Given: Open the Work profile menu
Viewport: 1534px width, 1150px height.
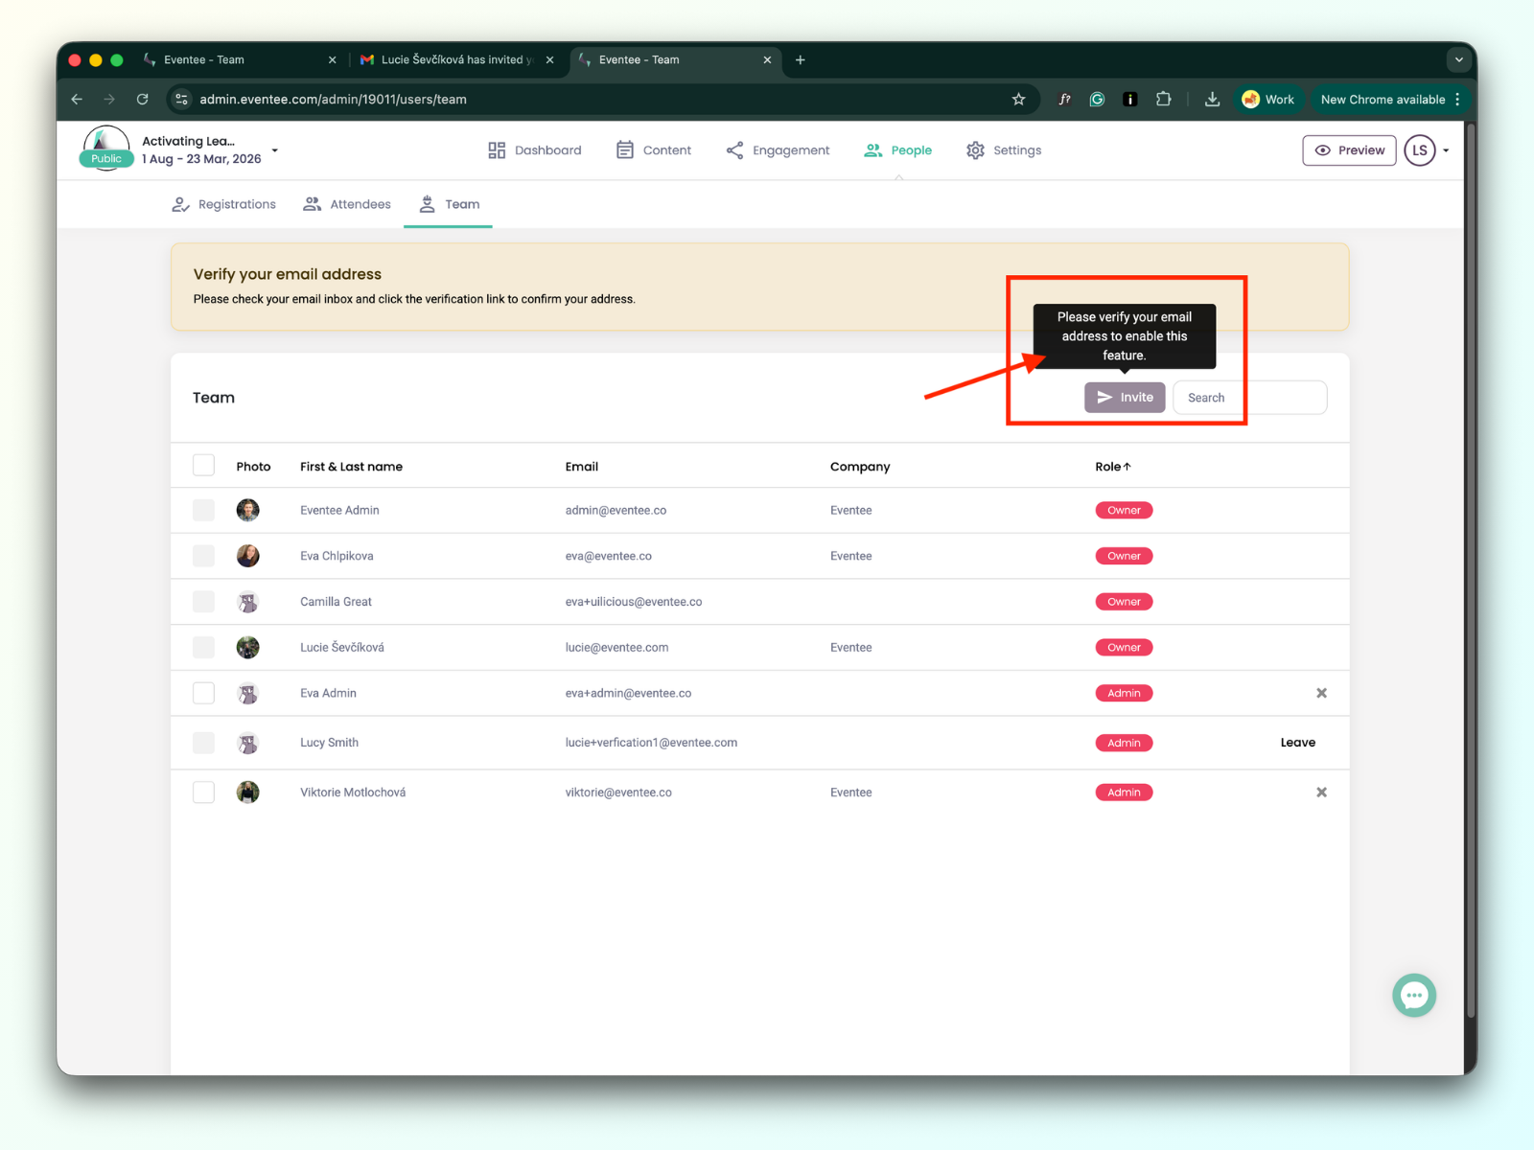Looking at the screenshot, I should (x=1267, y=100).
